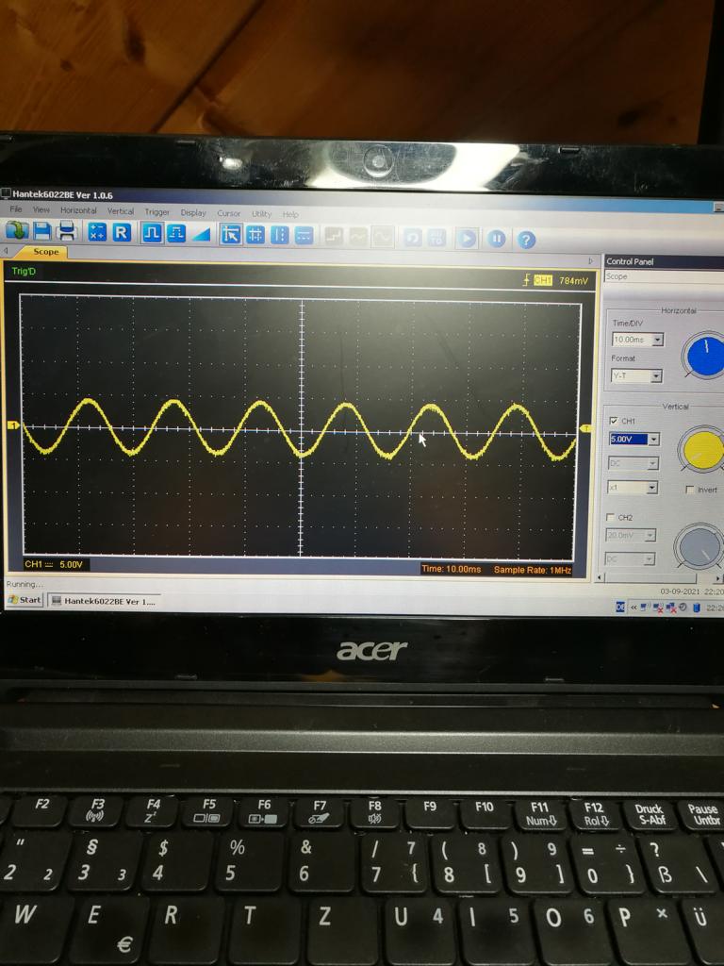Image resolution: width=724 pixels, height=966 pixels.
Task: Open the CH2 DC coupling dropdown
Action: (x=631, y=558)
